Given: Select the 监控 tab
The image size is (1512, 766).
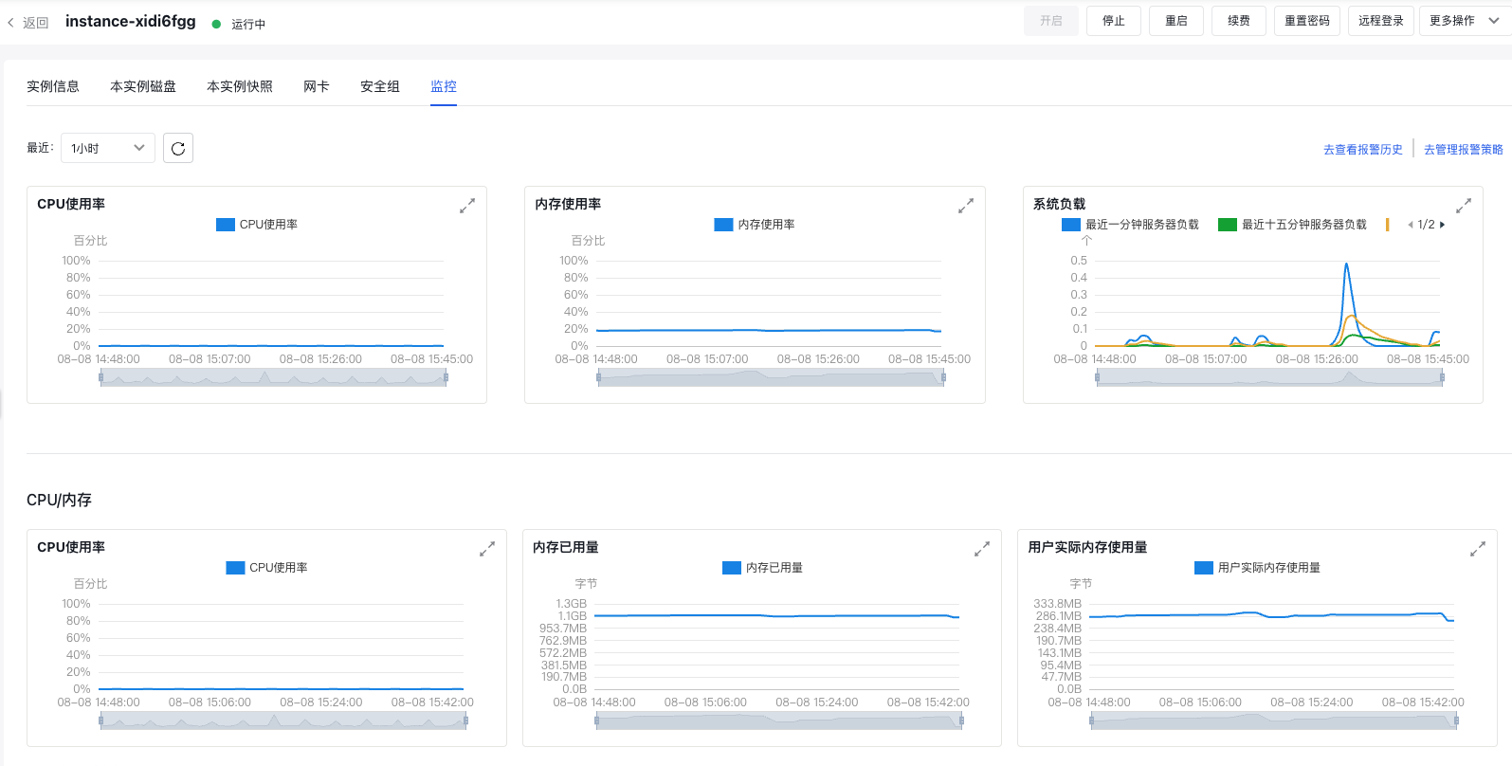Looking at the screenshot, I should coord(444,86).
